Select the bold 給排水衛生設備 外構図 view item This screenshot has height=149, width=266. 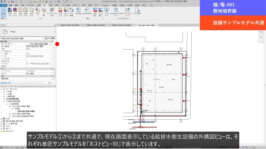click(26, 111)
